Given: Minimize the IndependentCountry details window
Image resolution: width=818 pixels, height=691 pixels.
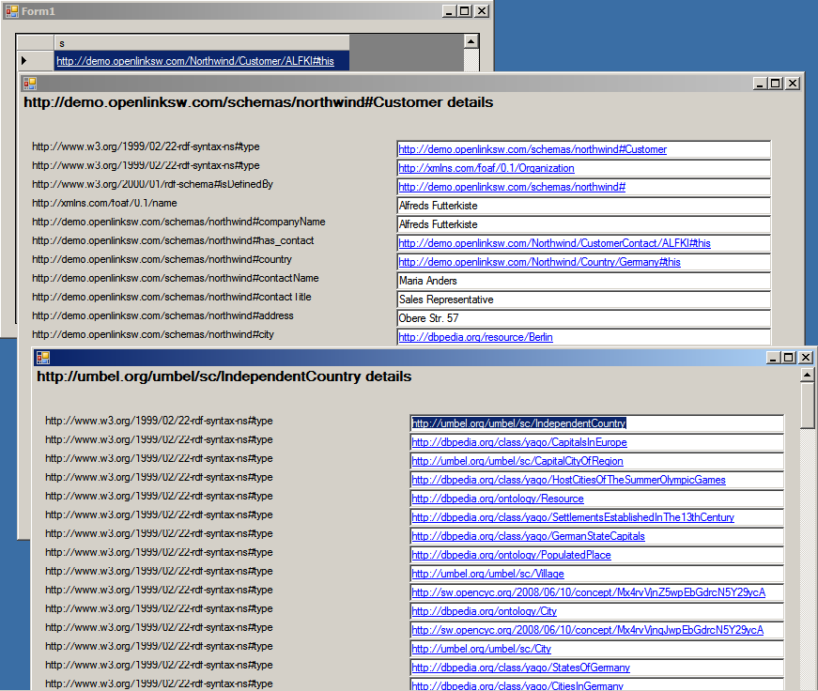Looking at the screenshot, I should pos(774,357).
